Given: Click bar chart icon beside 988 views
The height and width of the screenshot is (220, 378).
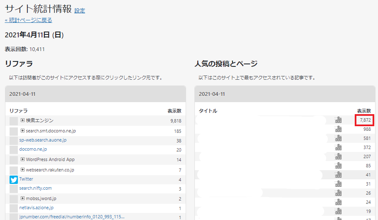Looking at the screenshot, I should click(338, 130).
